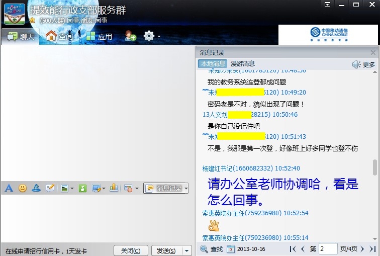Open the 消息记录 button dropdown arrow
380x256 pixels.
pyautogui.click(x=186, y=189)
